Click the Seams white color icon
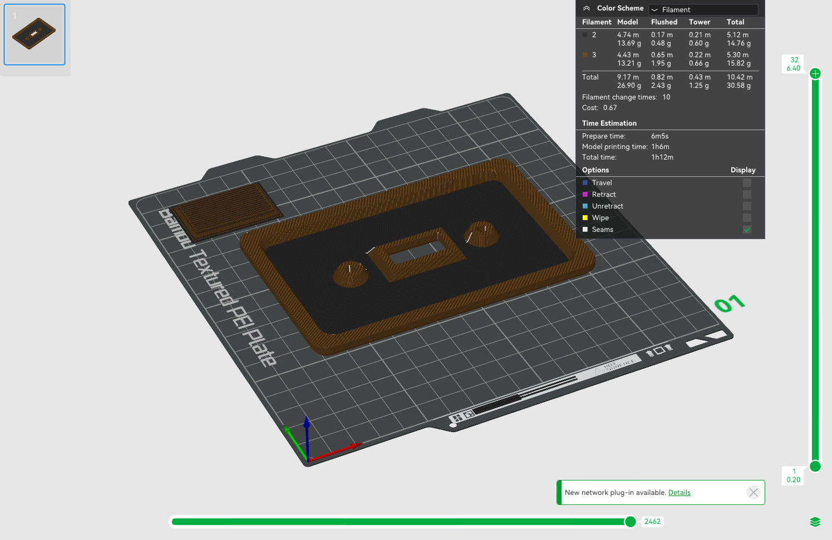The height and width of the screenshot is (540, 832). click(x=585, y=230)
